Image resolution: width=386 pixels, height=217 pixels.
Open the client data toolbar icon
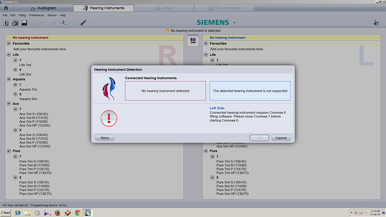(6, 23)
